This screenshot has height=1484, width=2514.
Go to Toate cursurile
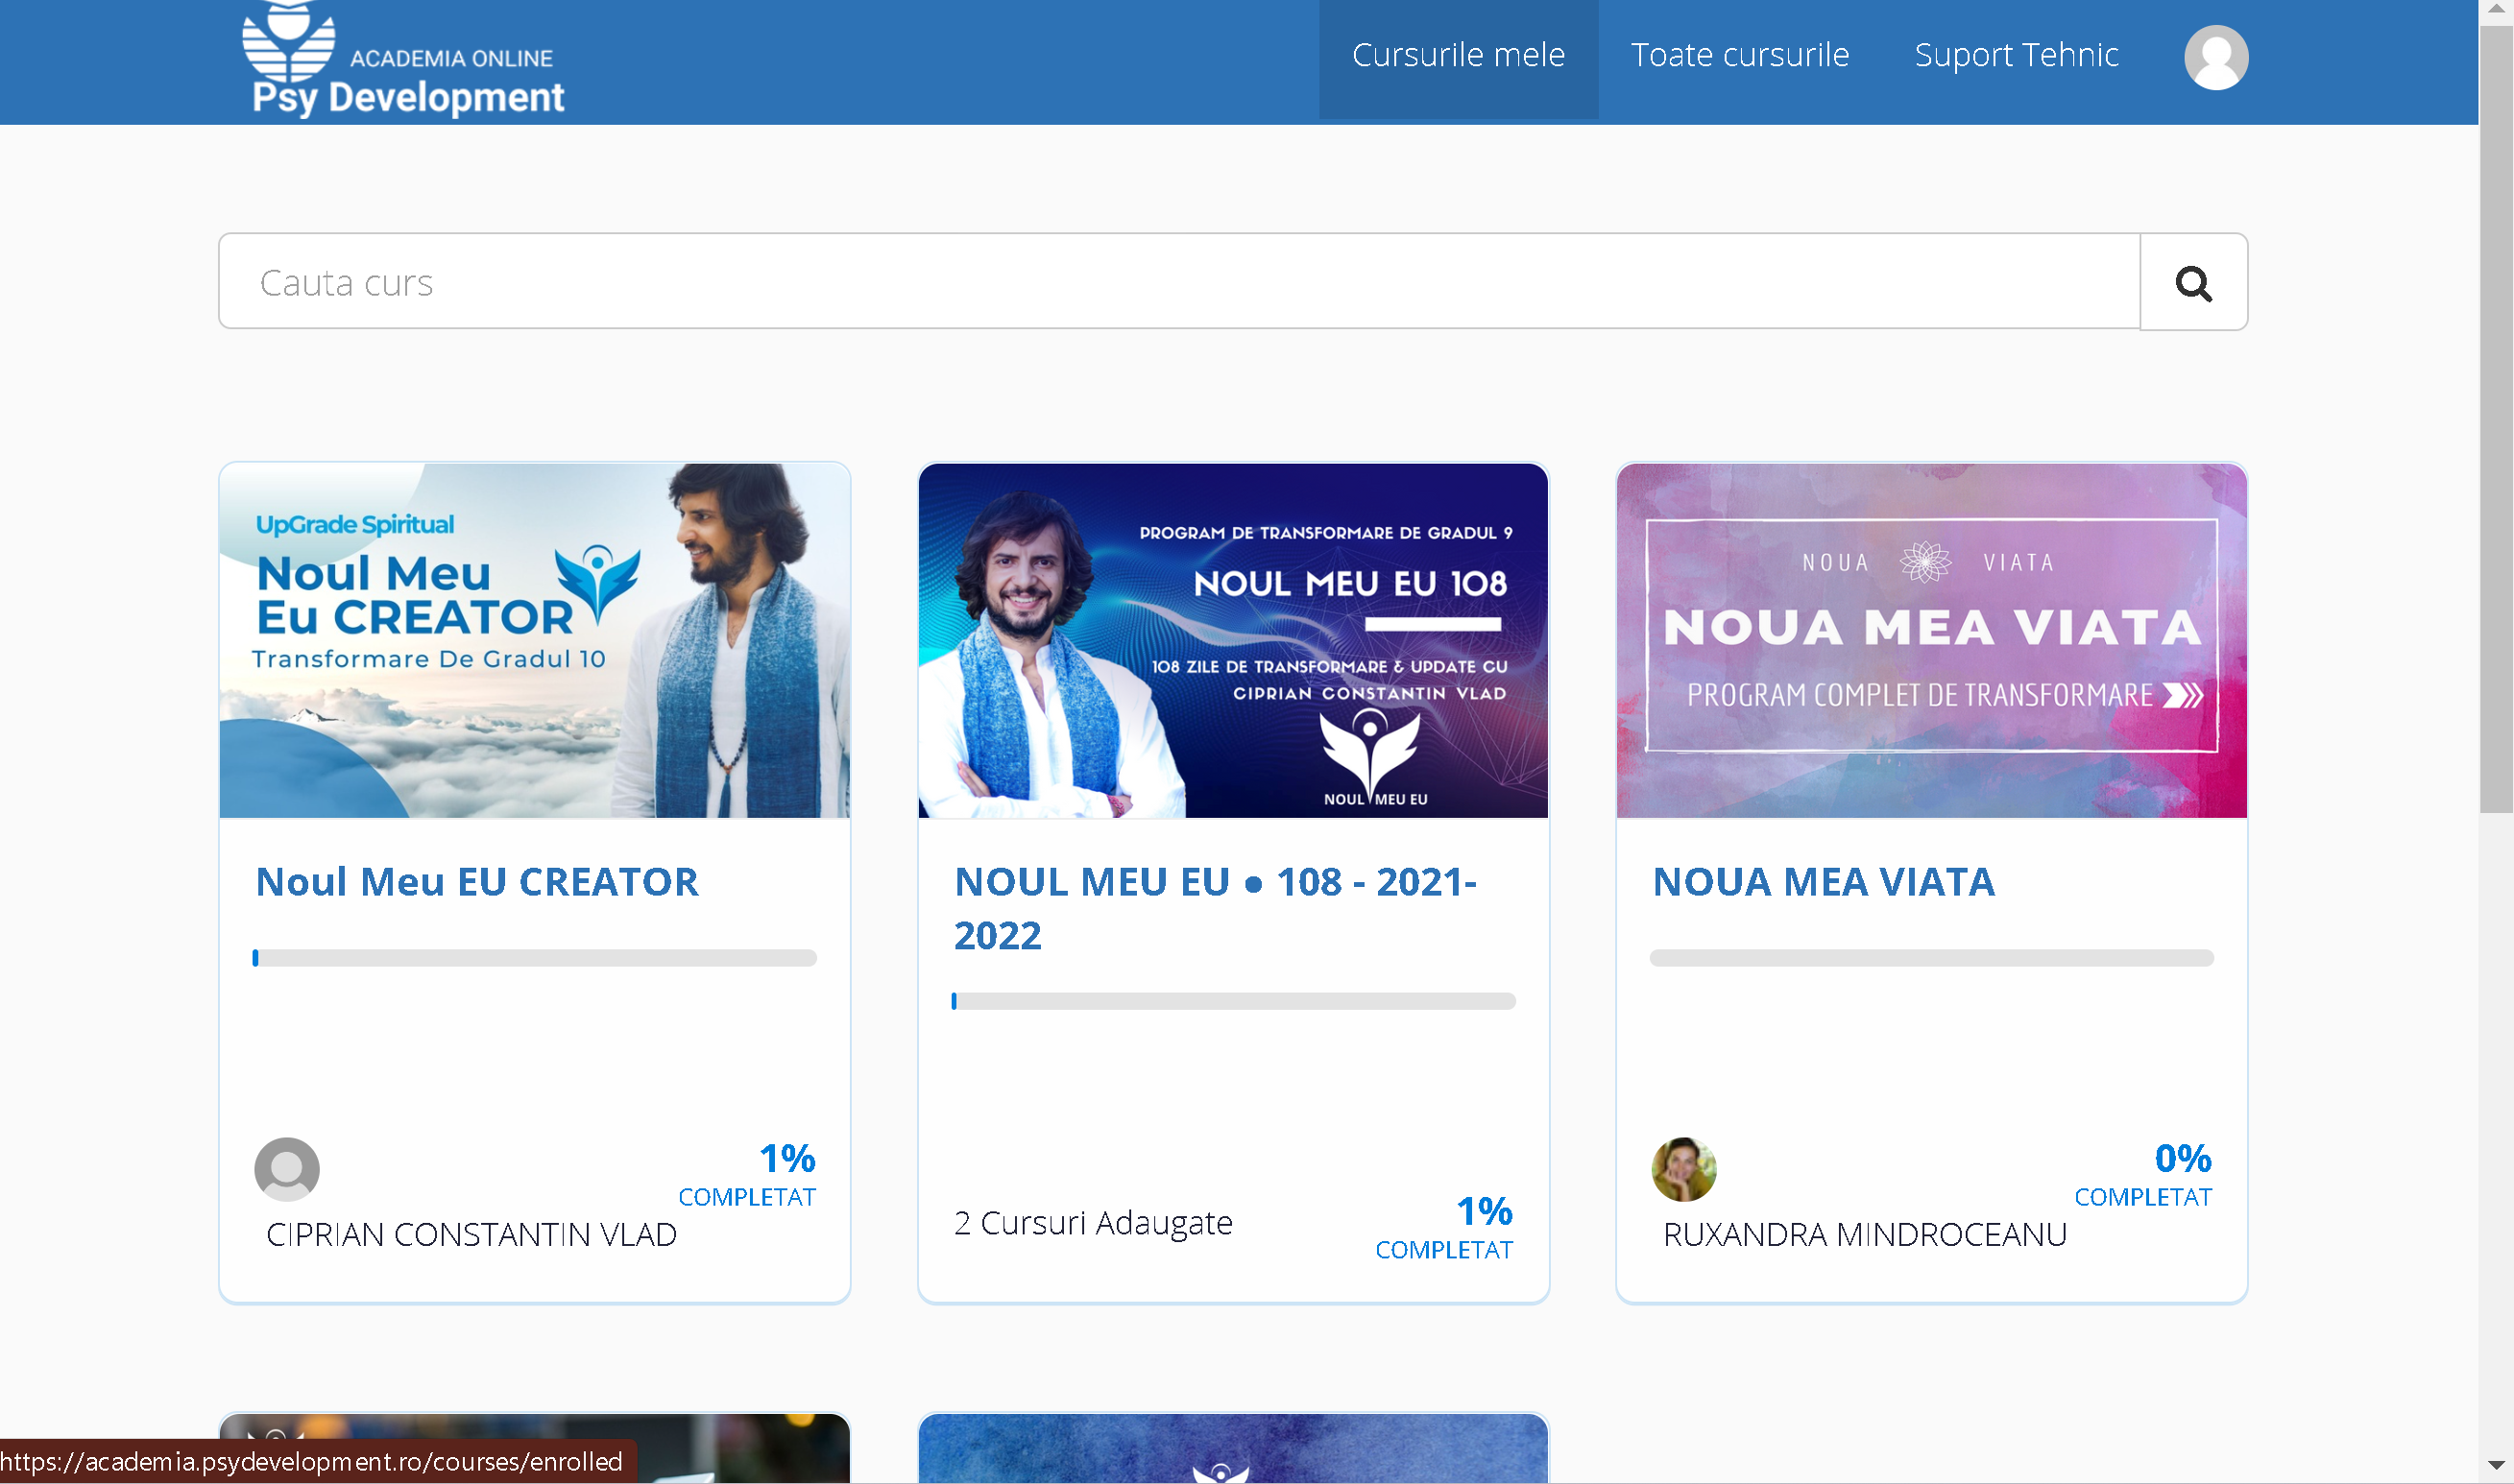click(1739, 55)
